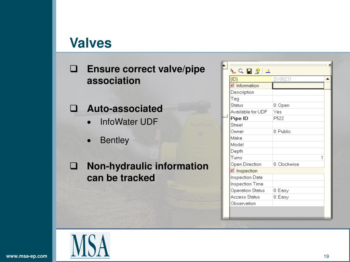Click the select-element arrow tool icon
The height and width of the screenshot is (262, 350).
pyautogui.click(x=233, y=71)
